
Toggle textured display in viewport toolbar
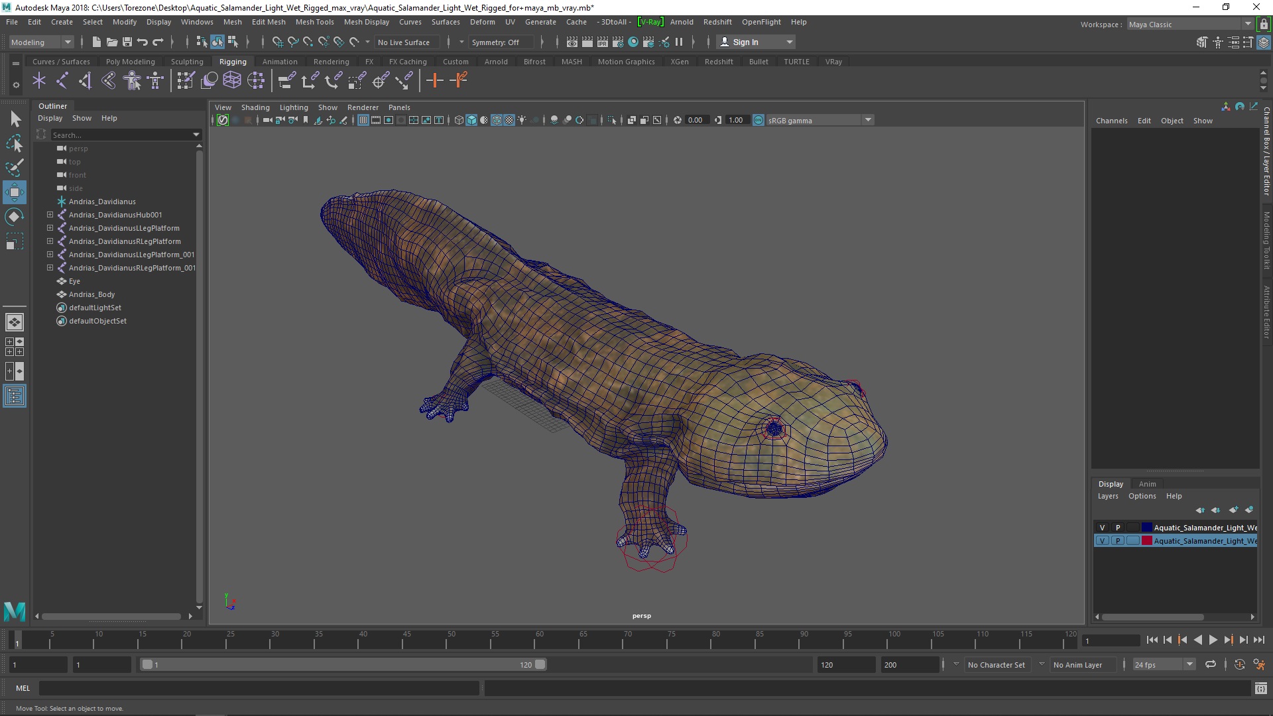point(509,120)
